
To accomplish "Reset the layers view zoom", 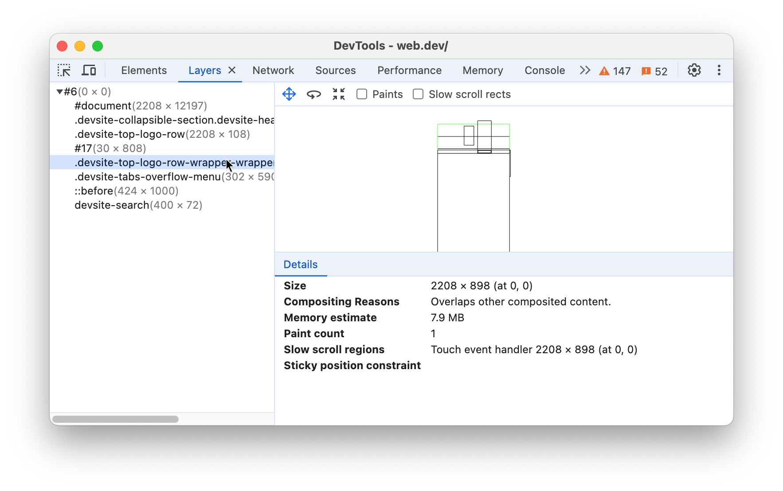I will 339,94.
